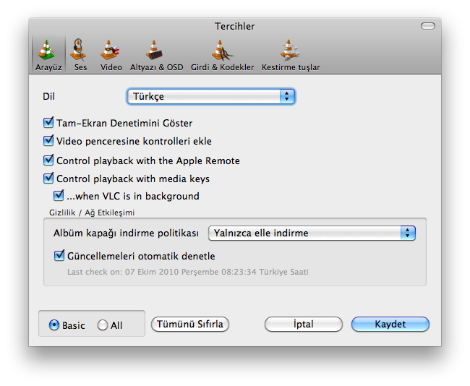
Task: Select the All radio button
Action: (103, 325)
